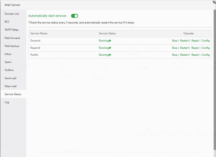Click the Dovecot running status play icon
This screenshot has width=216, height=157.
point(110,41)
